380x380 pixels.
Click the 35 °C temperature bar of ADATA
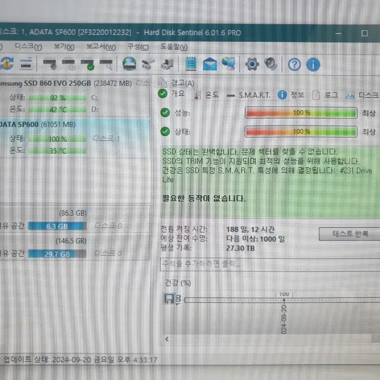58,151
